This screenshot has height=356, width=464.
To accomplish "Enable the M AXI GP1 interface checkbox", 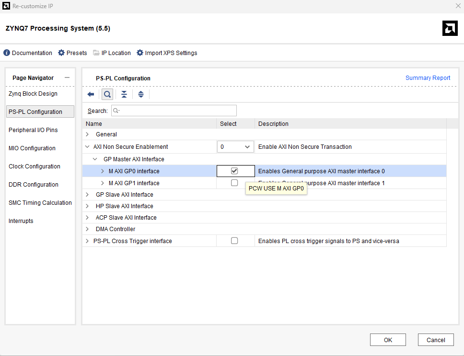I will (x=234, y=183).
